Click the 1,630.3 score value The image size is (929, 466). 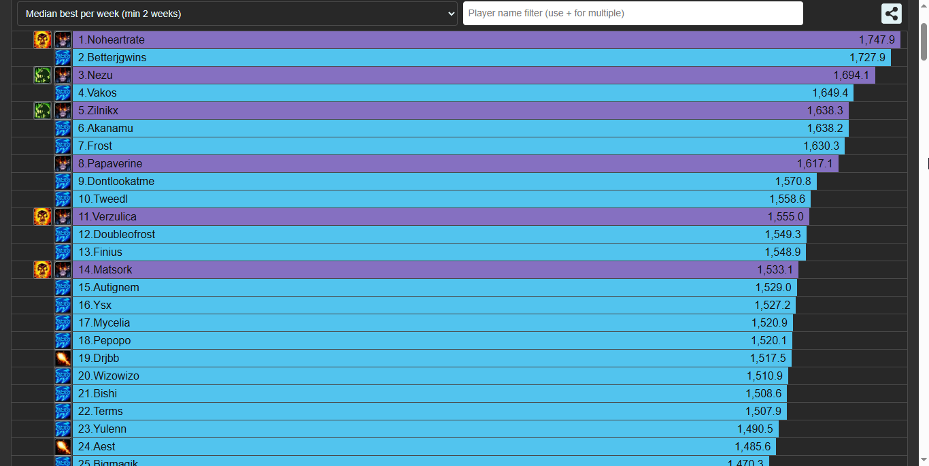tap(822, 146)
